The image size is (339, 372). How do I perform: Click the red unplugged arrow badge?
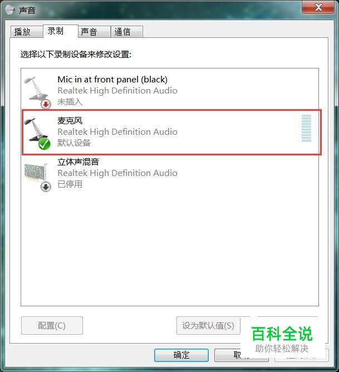pos(46,104)
